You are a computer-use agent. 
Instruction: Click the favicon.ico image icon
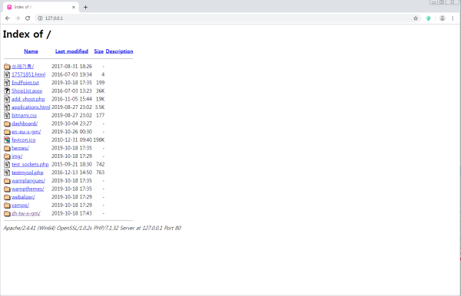coord(7,140)
